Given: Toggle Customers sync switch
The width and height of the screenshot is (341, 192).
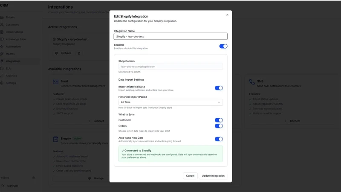Looking at the screenshot, I should (x=219, y=120).
